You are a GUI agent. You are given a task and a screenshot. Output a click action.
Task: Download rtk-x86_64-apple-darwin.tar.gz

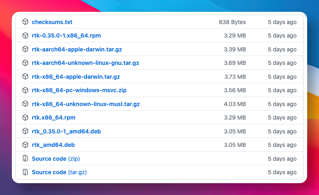pos(76,77)
